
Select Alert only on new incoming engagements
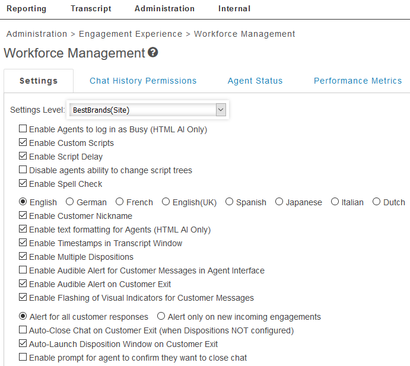pyautogui.click(x=161, y=316)
